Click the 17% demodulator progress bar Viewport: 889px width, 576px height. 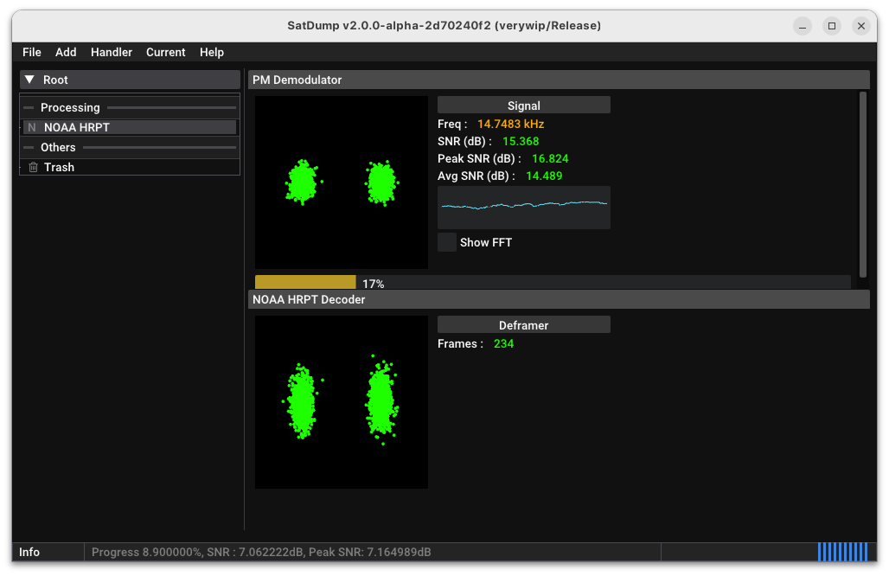(x=552, y=283)
